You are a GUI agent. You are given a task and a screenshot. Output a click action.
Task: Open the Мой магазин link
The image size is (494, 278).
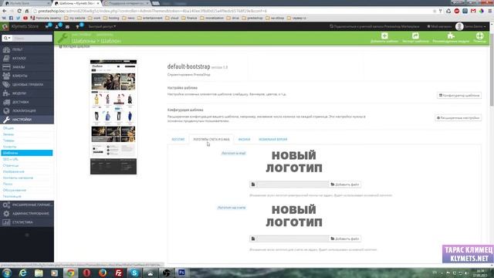[x=439, y=26]
